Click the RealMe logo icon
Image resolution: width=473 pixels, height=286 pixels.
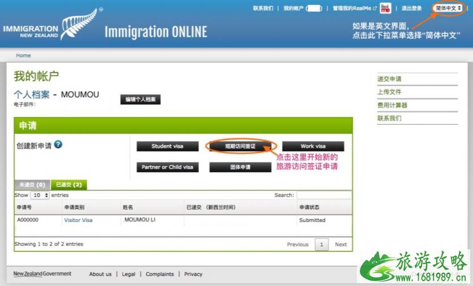point(385,8)
